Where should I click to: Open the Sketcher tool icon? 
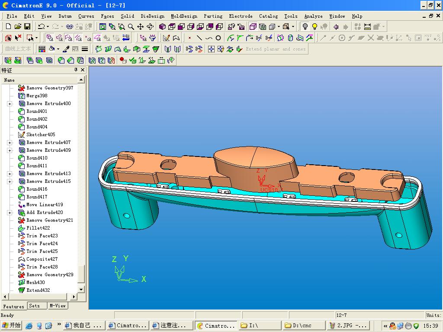point(166,38)
